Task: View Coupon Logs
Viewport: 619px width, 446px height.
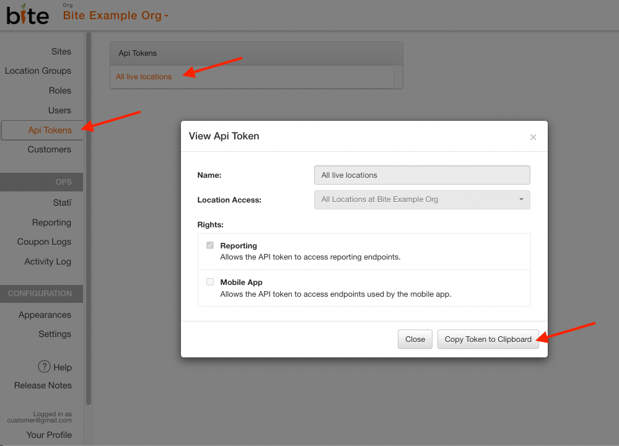Action: click(44, 242)
